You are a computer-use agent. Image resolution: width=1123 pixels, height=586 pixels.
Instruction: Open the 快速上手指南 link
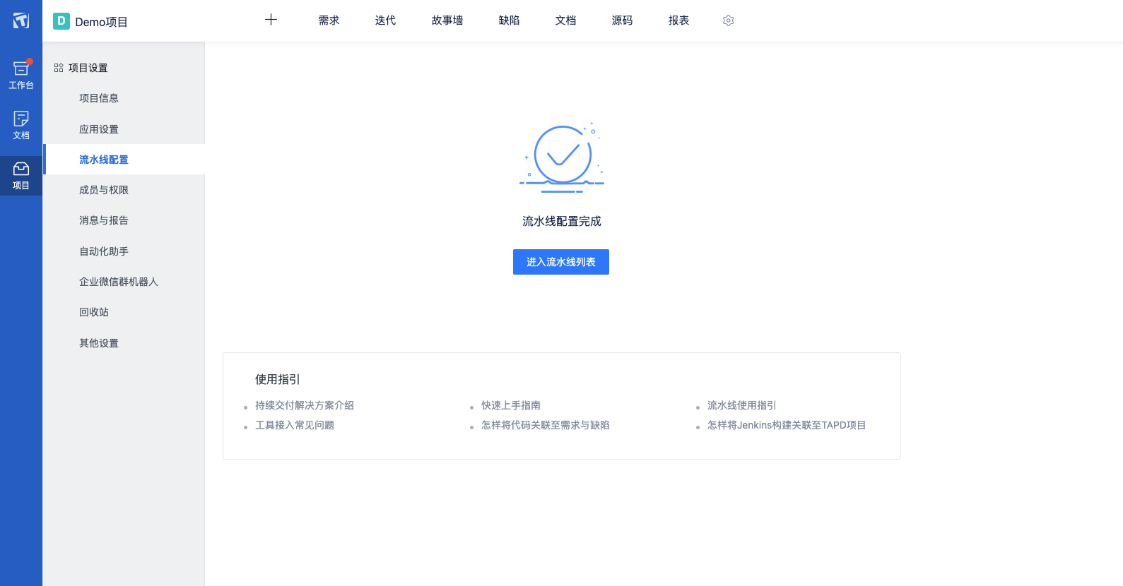click(510, 405)
